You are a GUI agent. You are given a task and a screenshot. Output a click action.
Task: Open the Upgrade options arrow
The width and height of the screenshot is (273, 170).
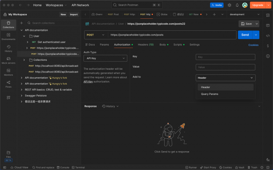click(x=268, y=5)
